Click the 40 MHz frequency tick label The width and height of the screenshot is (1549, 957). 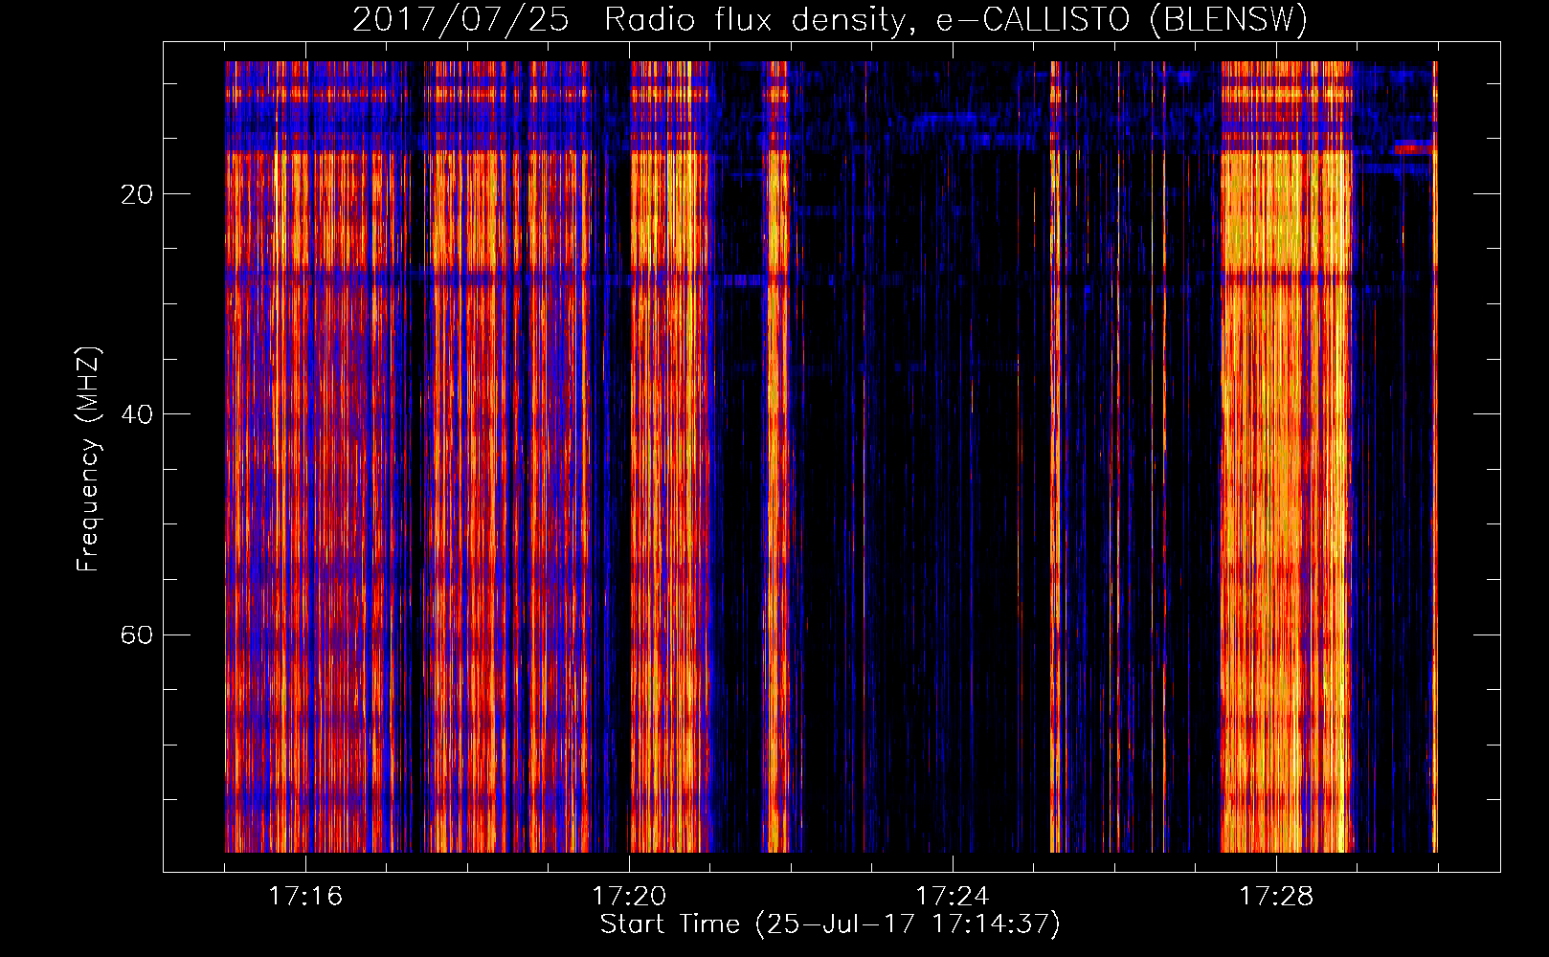click(x=136, y=414)
